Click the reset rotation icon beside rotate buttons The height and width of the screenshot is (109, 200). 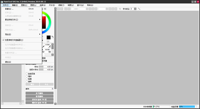point(116,9)
